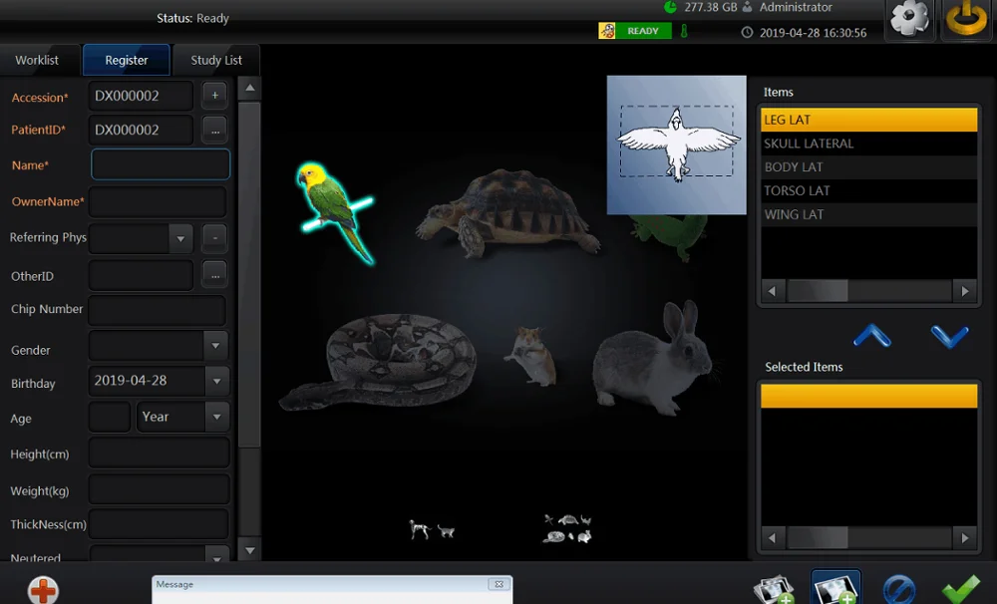The height and width of the screenshot is (604, 997).
Task: Move item up with the blue up arrow
Action: point(872,337)
